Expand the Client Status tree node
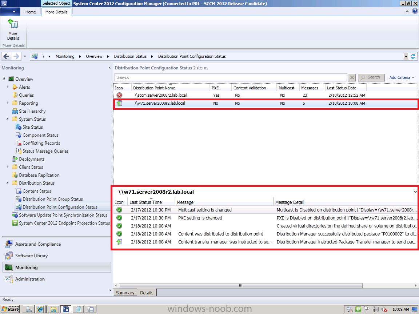This screenshot has height=314, width=419. [x=8, y=166]
